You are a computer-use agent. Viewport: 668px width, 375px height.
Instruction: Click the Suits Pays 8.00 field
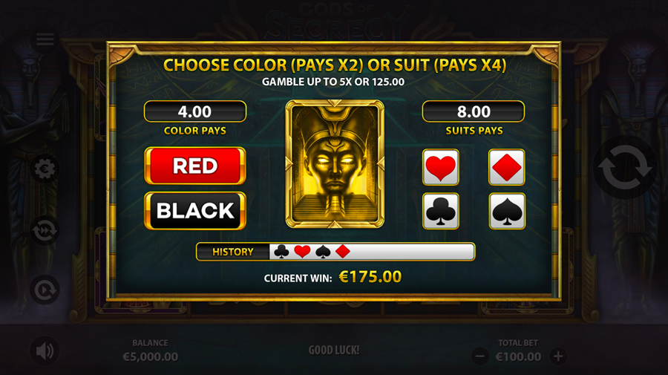[x=474, y=111]
